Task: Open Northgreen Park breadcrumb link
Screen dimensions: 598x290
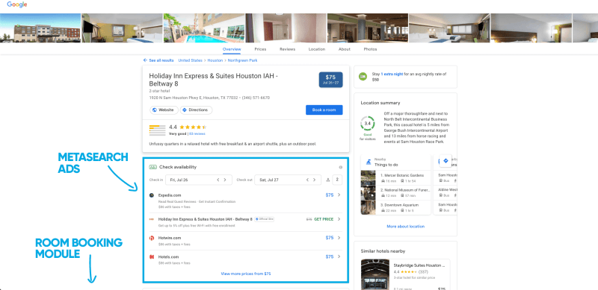Action: pyautogui.click(x=242, y=60)
